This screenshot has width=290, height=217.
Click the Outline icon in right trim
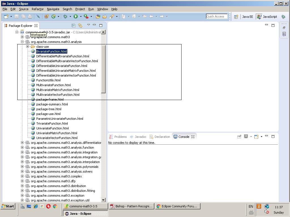(284, 34)
